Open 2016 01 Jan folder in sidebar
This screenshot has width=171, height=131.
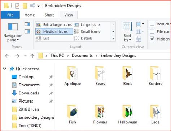pyautogui.click(x=25, y=109)
